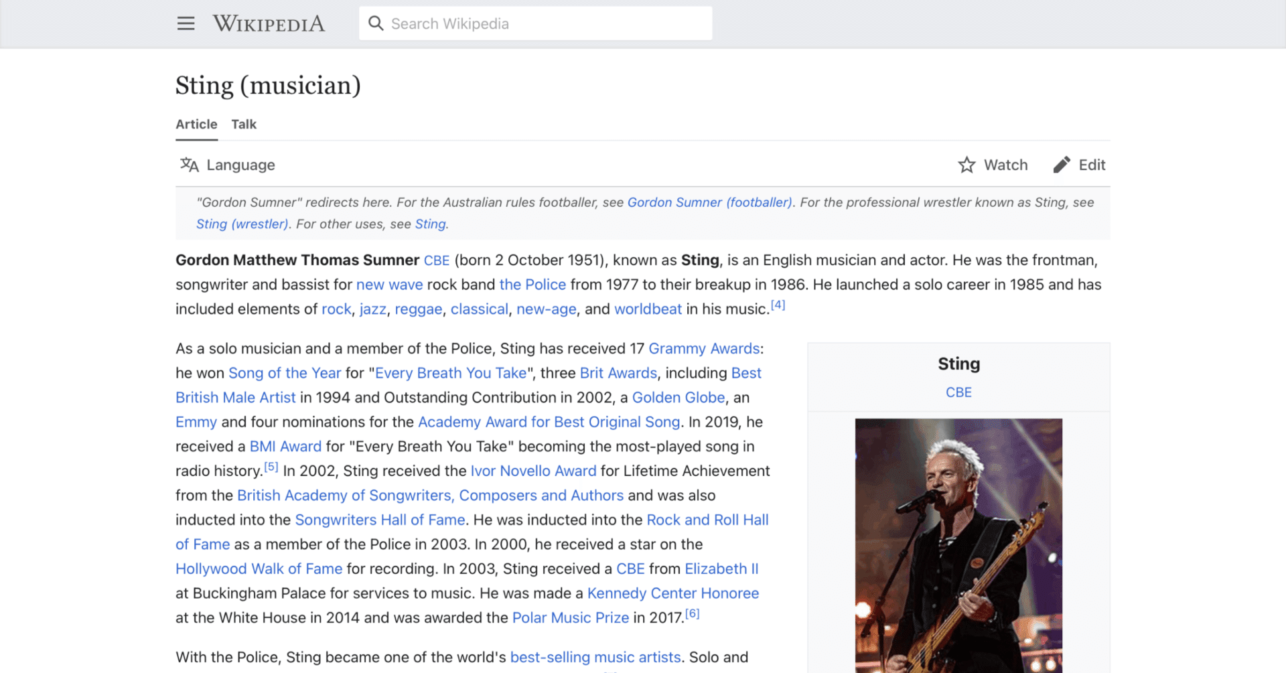The width and height of the screenshot is (1286, 673).
Task: Click the Watch star icon
Action: click(967, 165)
